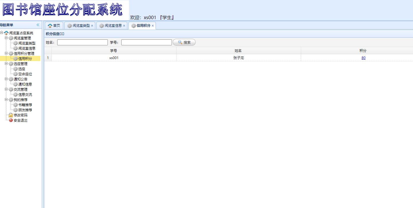Screen dimensions: 413x208
Task: Click the home icon on the 首页 tab
Action: click(50, 25)
